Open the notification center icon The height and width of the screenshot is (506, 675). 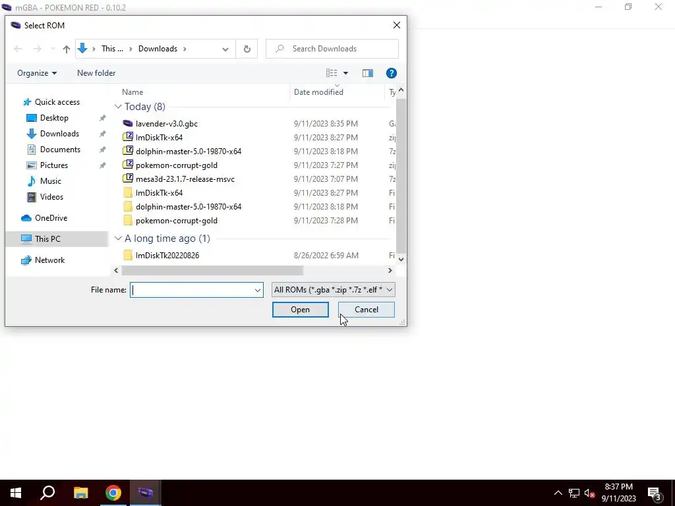[654, 493]
